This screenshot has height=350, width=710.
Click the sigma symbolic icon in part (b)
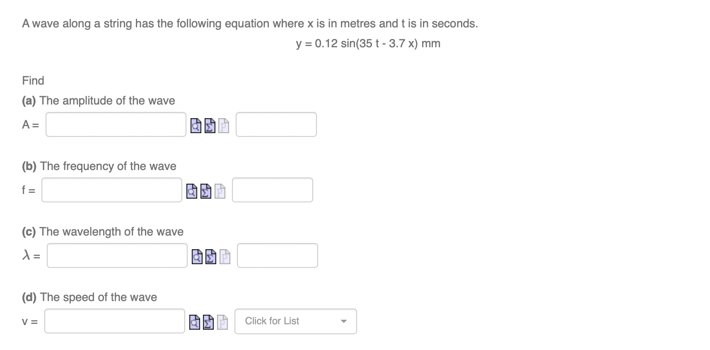click(205, 190)
